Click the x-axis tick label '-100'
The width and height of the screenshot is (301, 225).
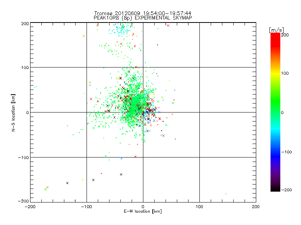87,207
